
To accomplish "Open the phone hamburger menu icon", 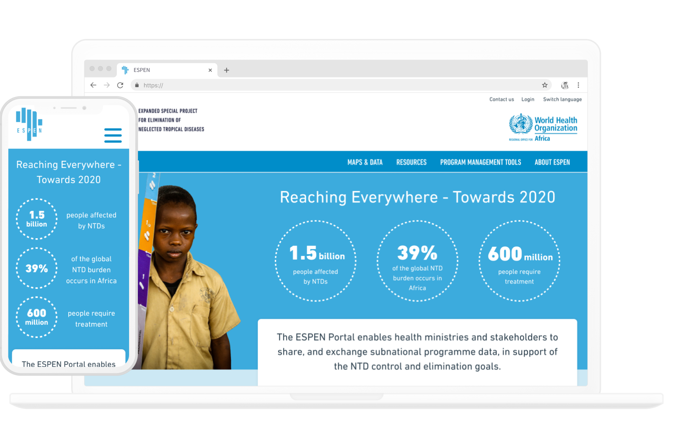I will [113, 135].
